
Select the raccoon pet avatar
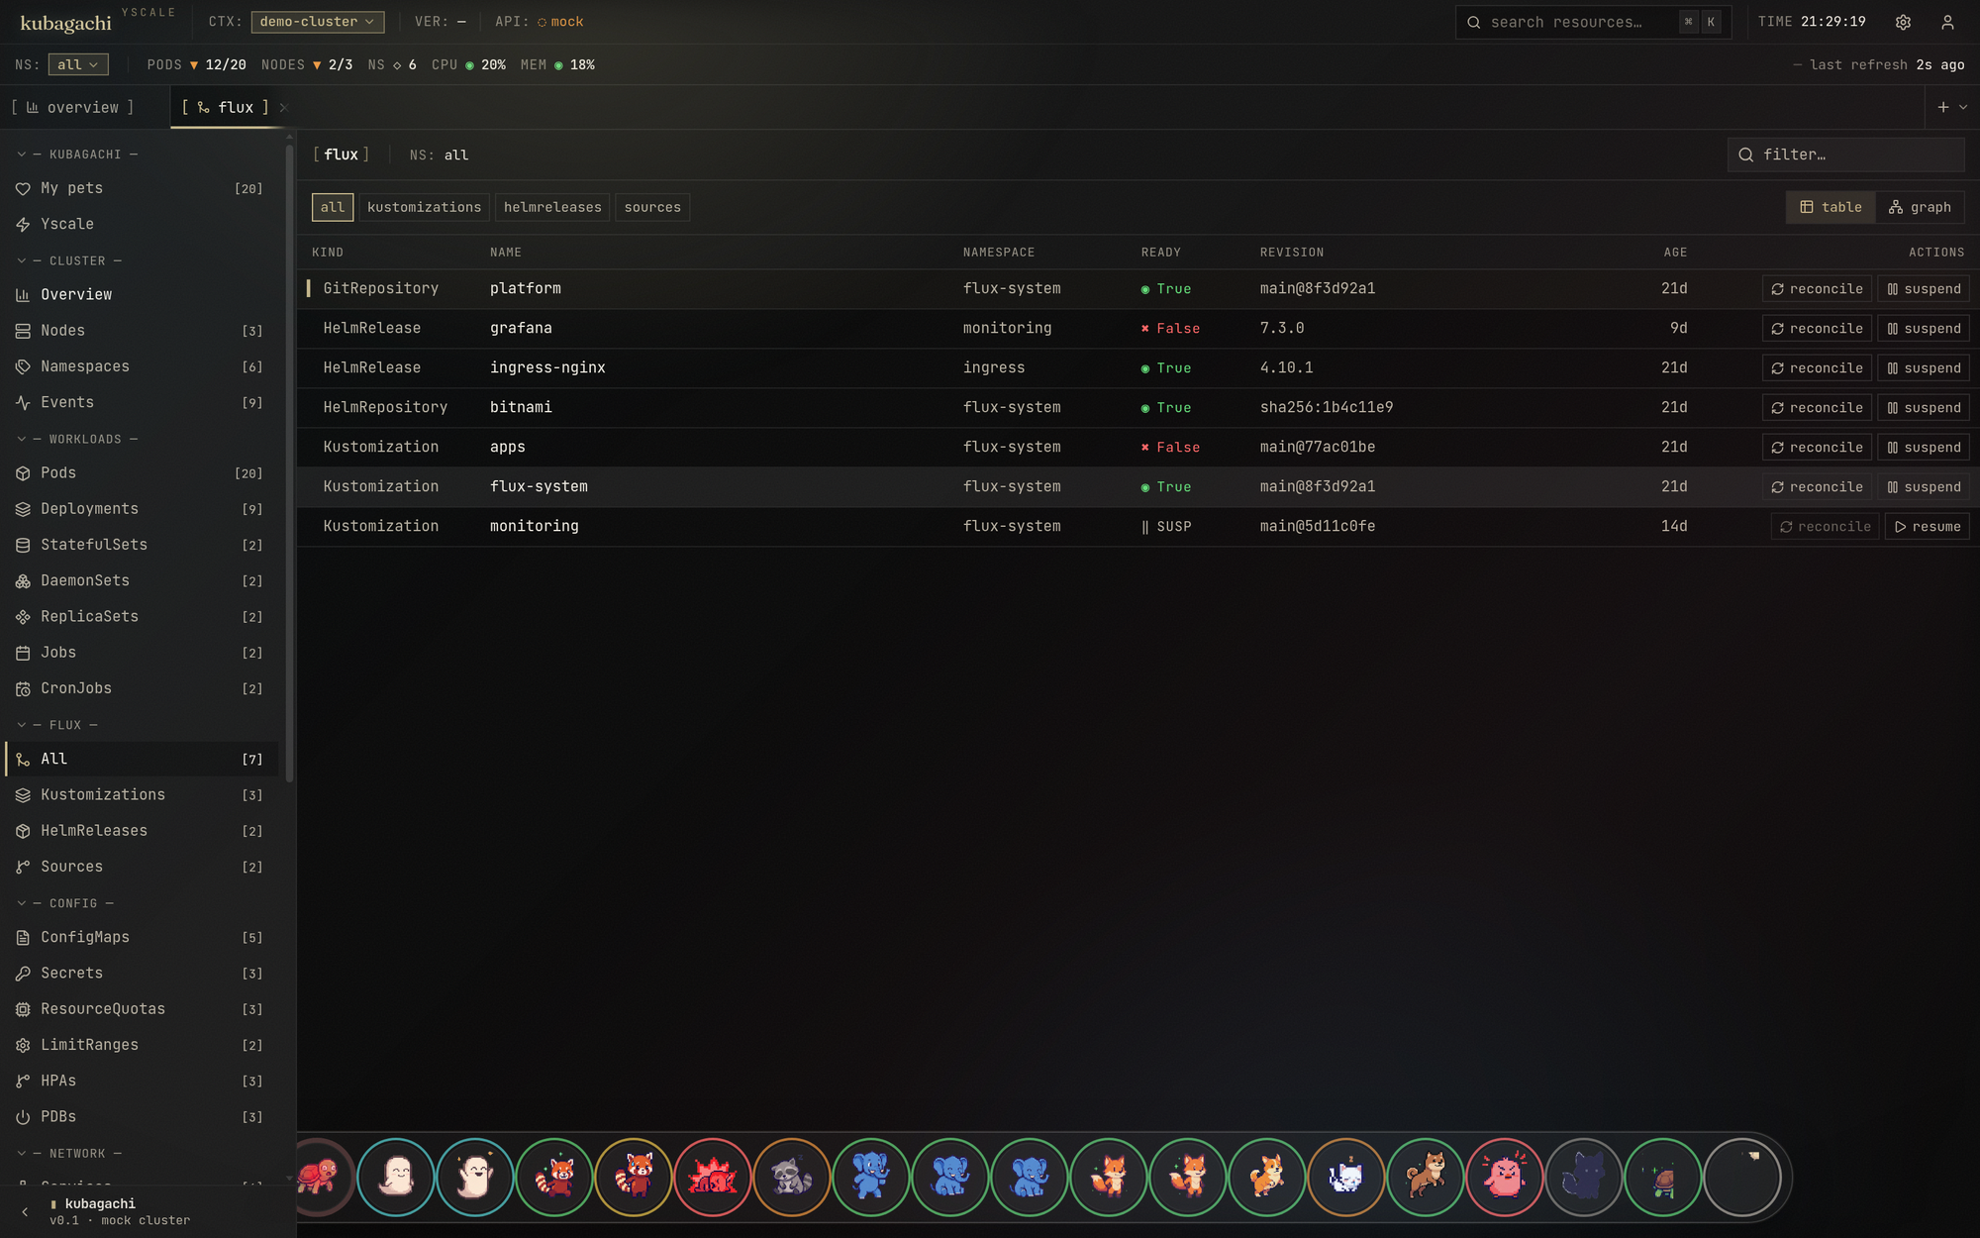(x=791, y=1178)
